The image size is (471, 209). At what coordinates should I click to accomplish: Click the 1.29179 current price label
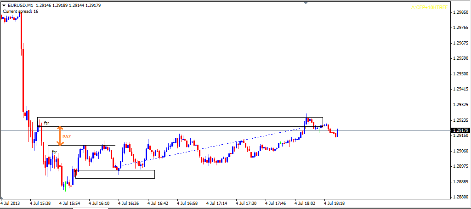(460, 130)
